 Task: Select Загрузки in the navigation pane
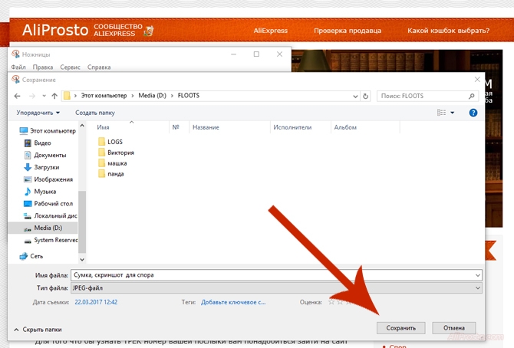tap(46, 167)
